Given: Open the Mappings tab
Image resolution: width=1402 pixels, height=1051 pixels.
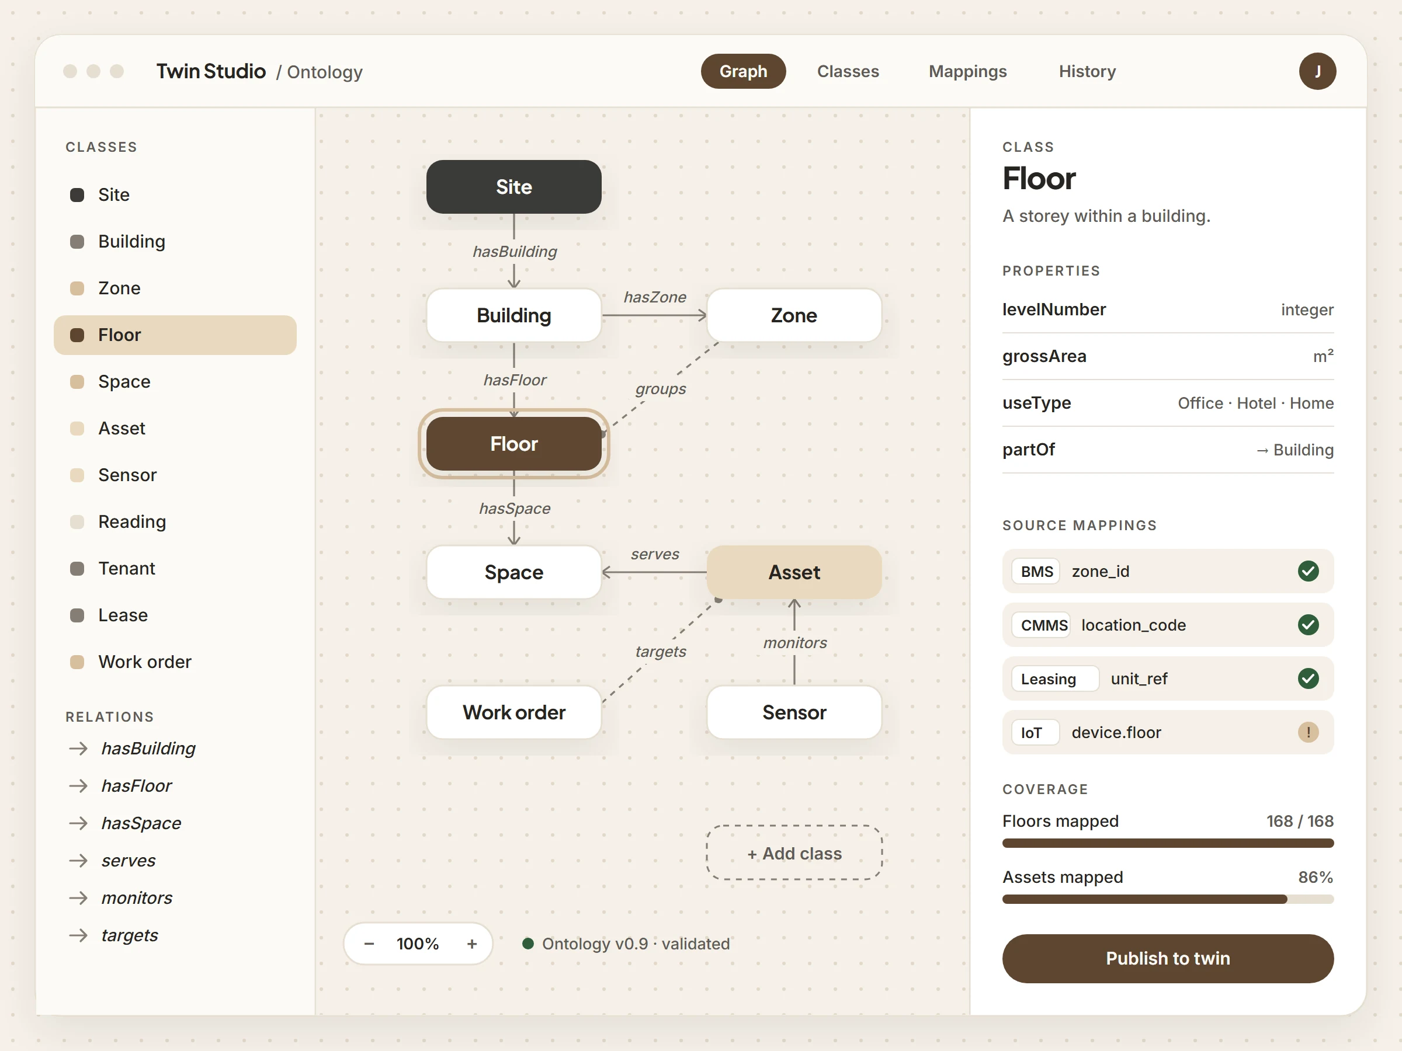Looking at the screenshot, I should 967,72.
